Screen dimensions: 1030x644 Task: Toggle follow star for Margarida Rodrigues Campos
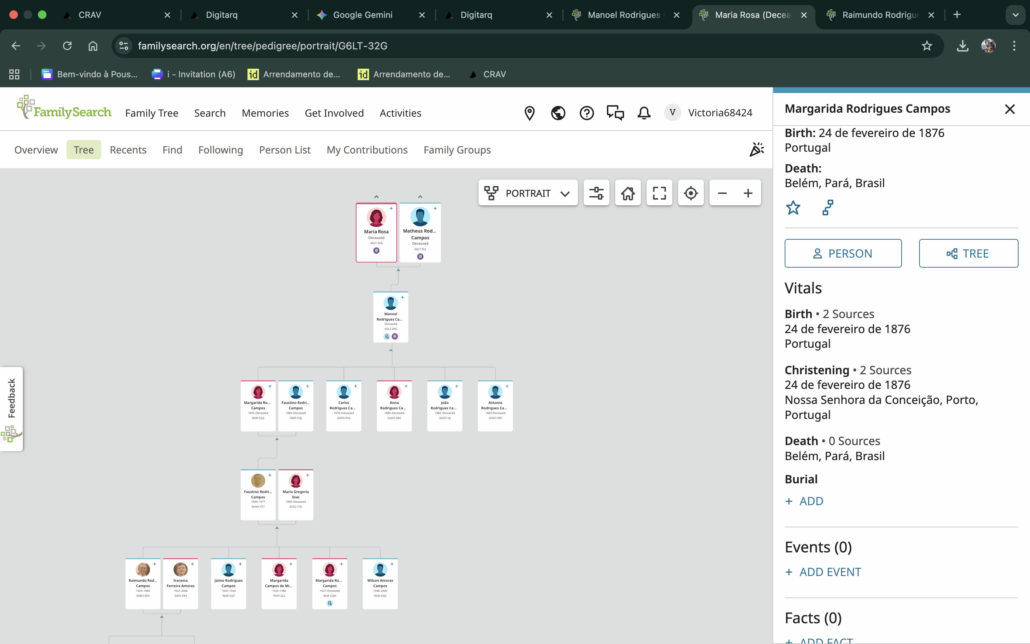click(x=793, y=208)
